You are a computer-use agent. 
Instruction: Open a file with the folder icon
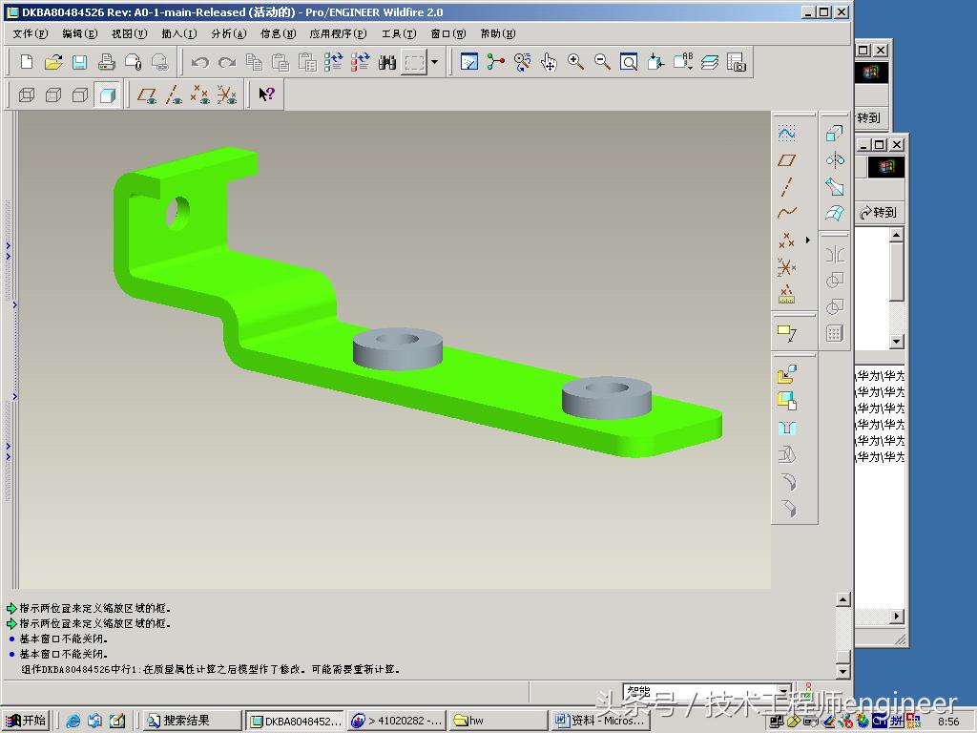(x=53, y=62)
